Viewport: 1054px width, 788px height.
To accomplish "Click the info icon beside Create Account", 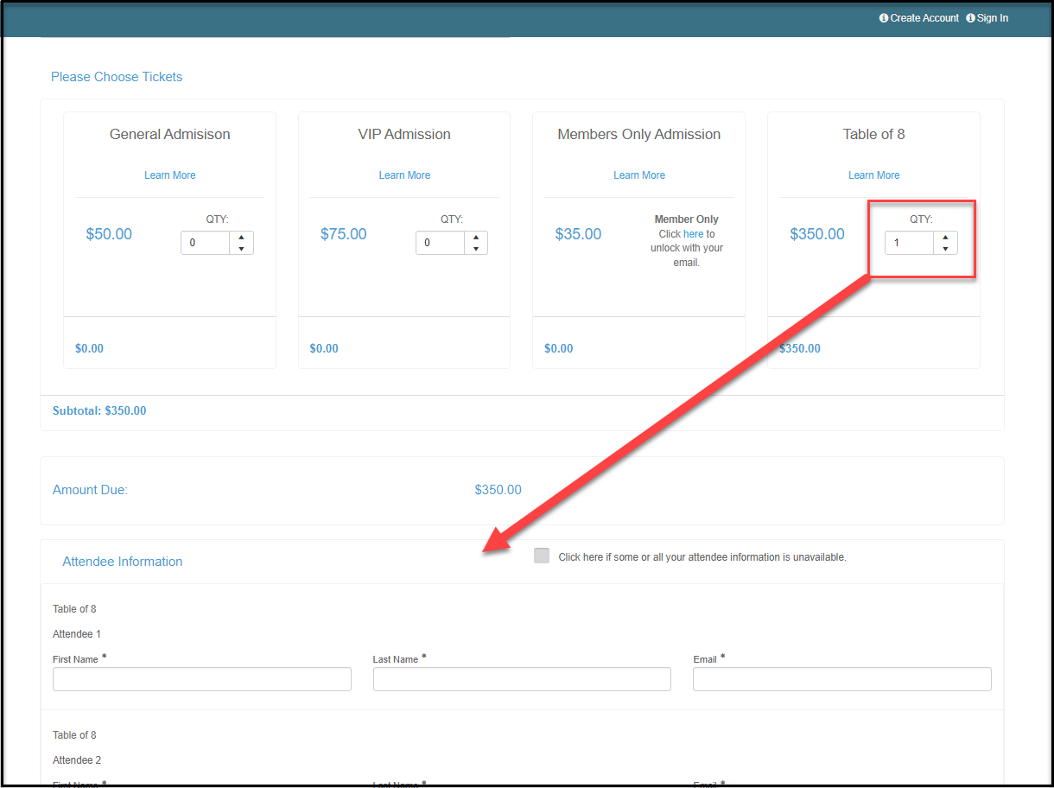I will 884,18.
